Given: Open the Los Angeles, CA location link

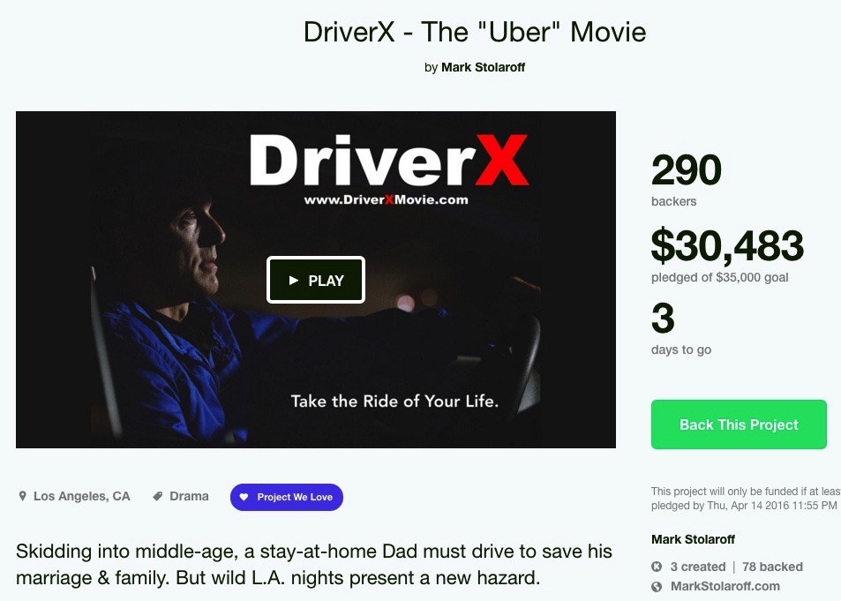Looking at the screenshot, I should (81, 496).
